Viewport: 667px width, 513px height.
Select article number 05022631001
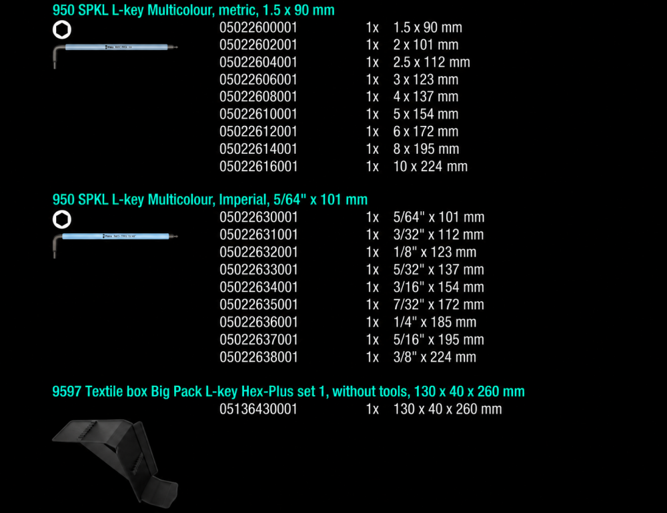[x=258, y=235]
